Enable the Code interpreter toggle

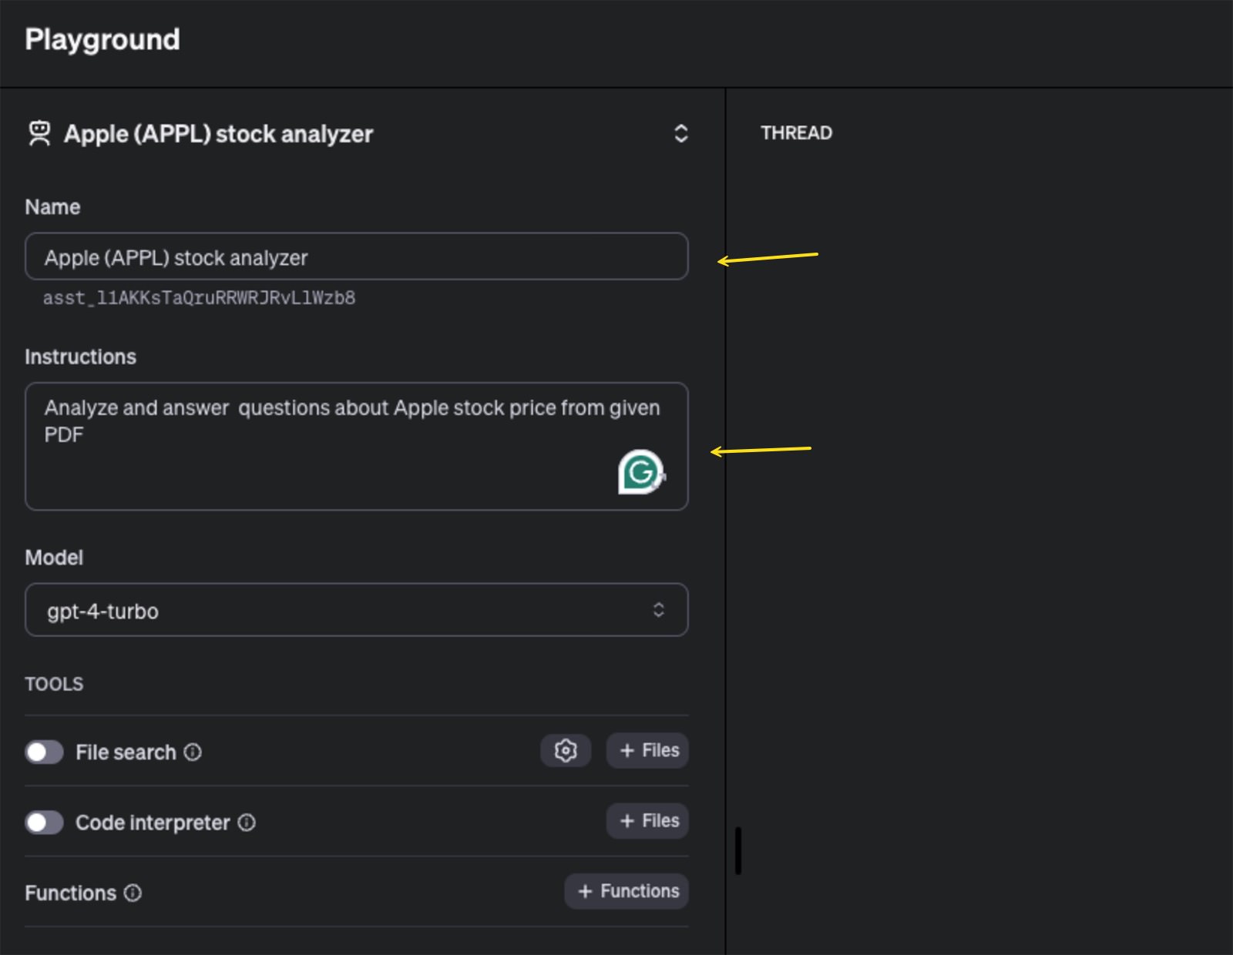tap(44, 823)
